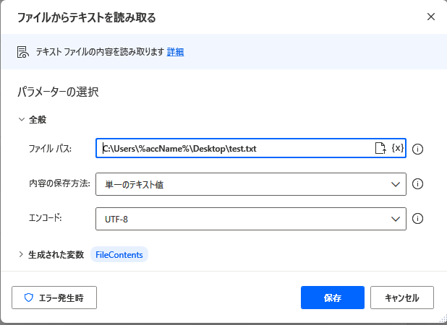
Task: Click the エンコード: label
Action: (x=45, y=218)
